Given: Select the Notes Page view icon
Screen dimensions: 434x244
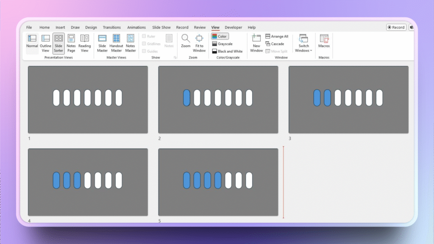Looking at the screenshot, I should pyautogui.click(x=71, y=43).
